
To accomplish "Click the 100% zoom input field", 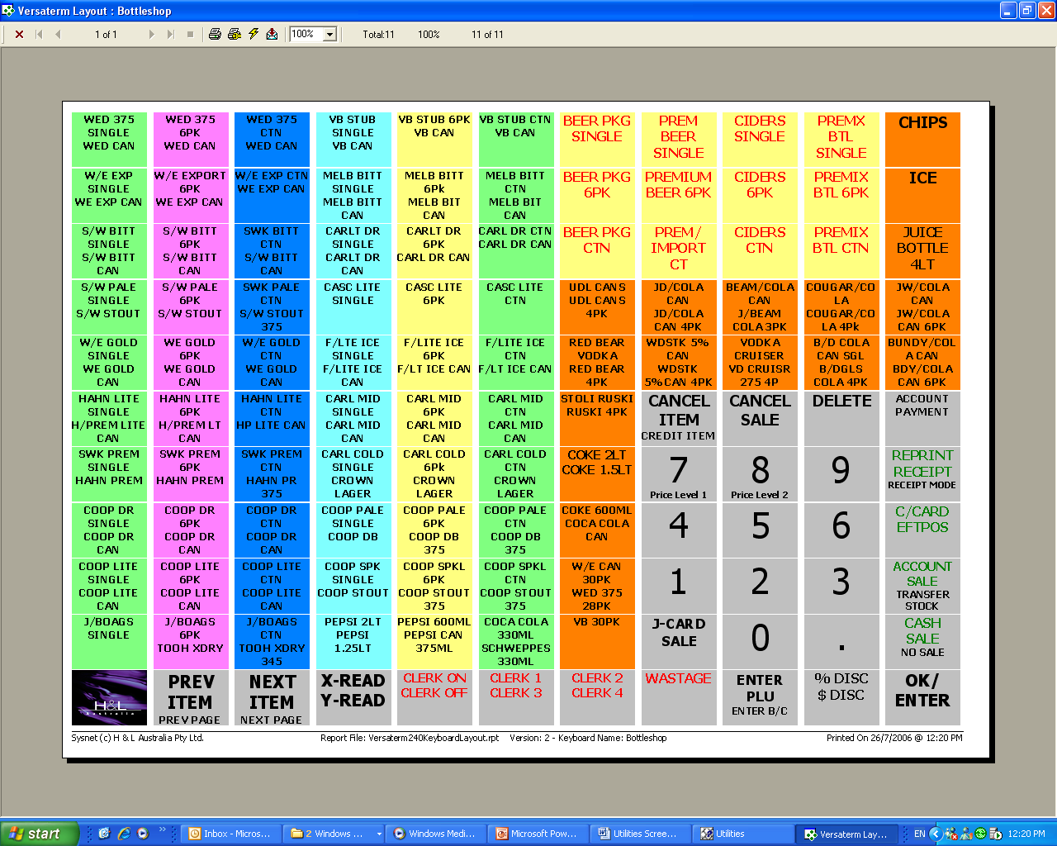I will pyautogui.click(x=306, y=34).
